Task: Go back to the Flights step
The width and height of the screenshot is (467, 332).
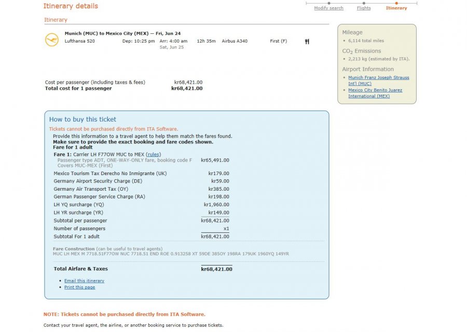Action: (364, 8)
